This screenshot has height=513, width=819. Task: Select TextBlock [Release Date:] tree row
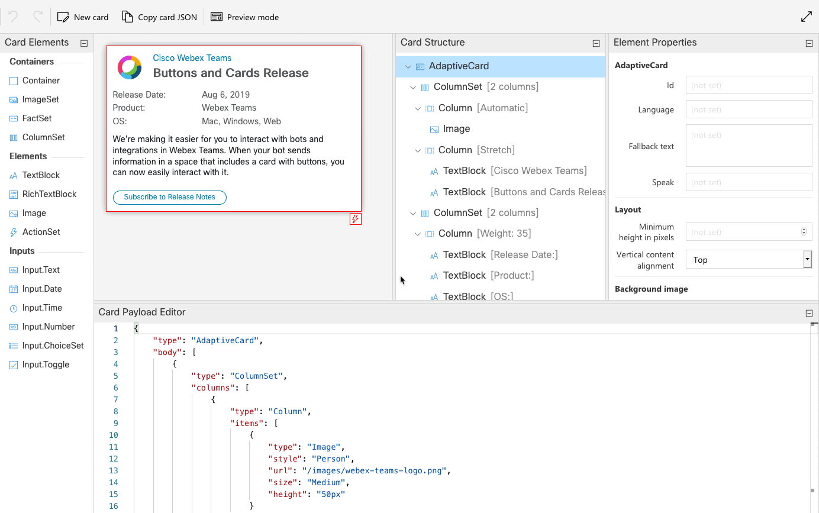pos(501,255)
